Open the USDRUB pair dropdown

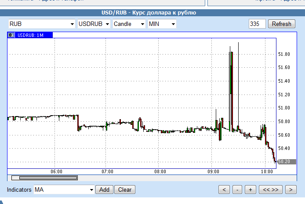94,24
